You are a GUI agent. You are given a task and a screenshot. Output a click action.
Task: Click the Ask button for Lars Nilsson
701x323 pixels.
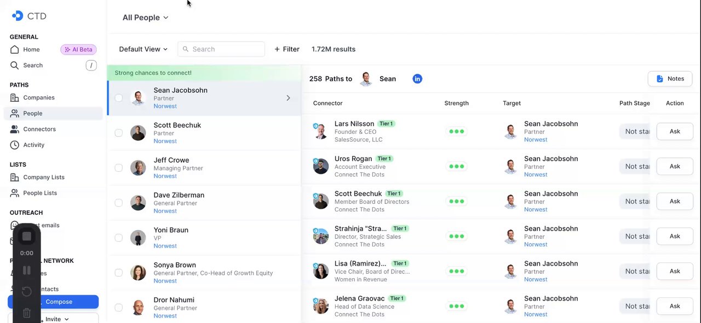click(675, 131)
